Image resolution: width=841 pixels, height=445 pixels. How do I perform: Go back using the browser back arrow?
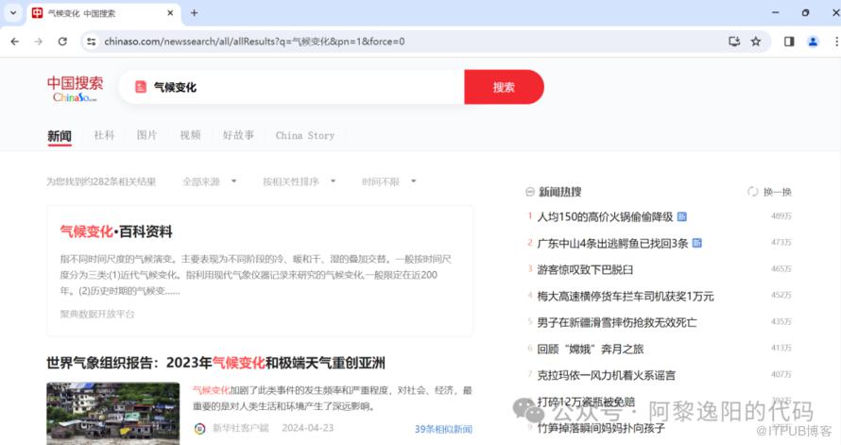[14, 42]
